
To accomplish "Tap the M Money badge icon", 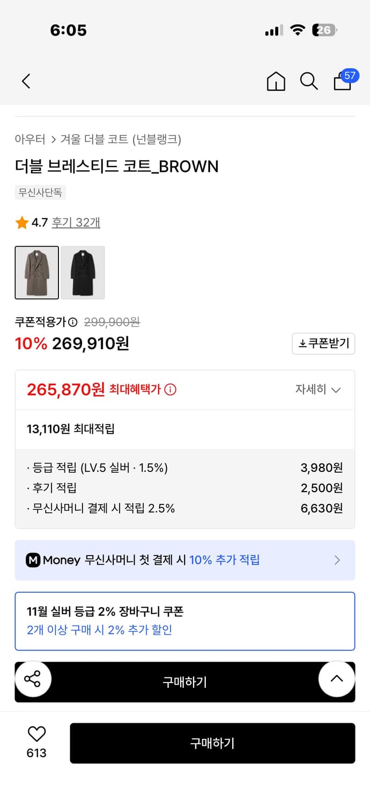I will tap(34, 560).
